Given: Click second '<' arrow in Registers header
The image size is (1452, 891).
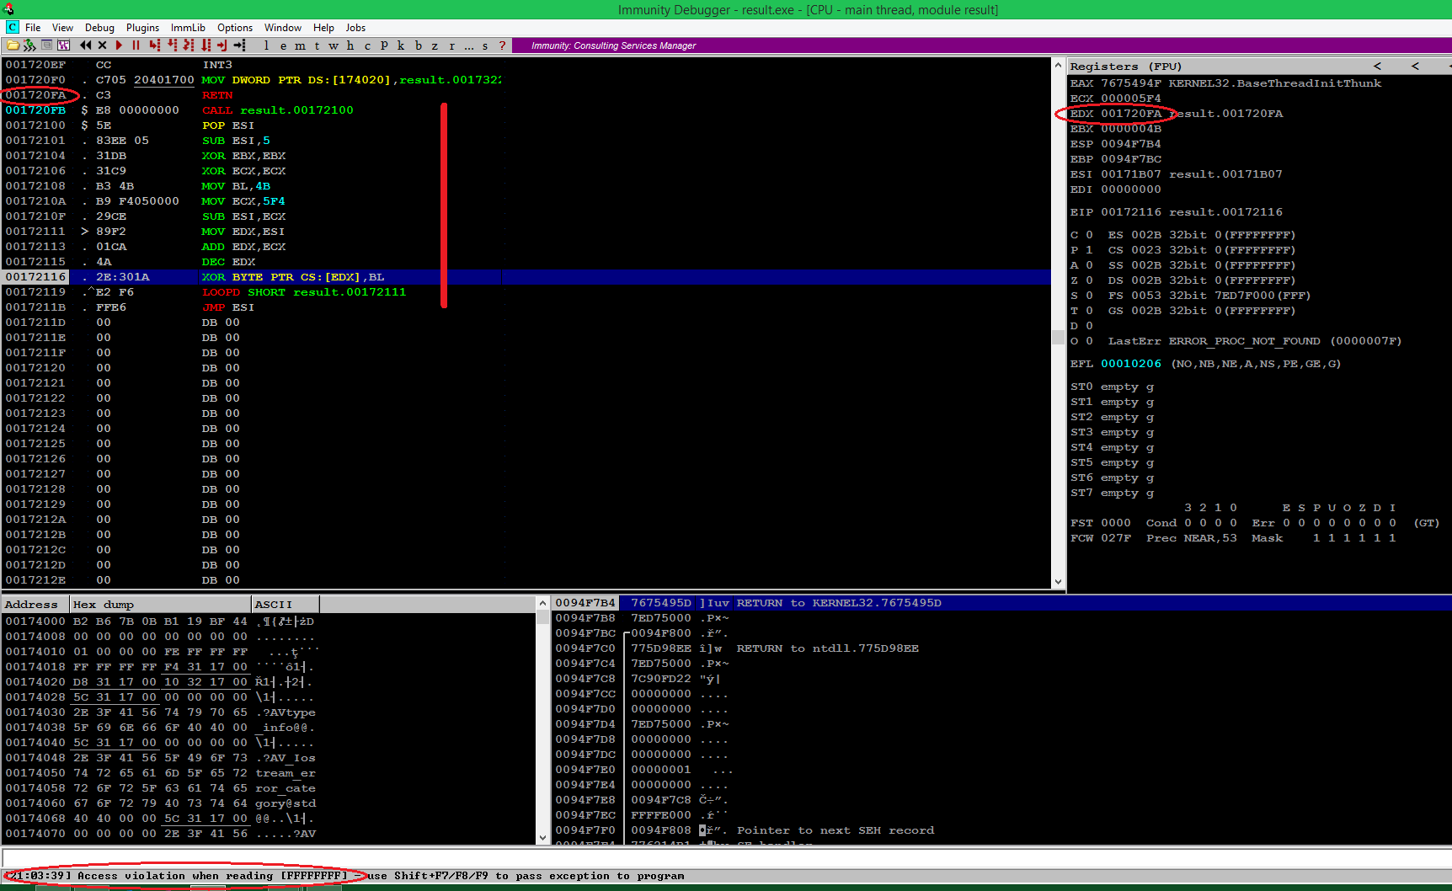Looking at the screenshot, I should [x=1415, y=66].
